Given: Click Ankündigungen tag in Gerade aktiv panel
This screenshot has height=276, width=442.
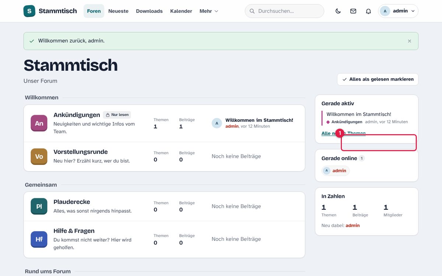Looking at the screenshot, I should [x=347, y=122].
